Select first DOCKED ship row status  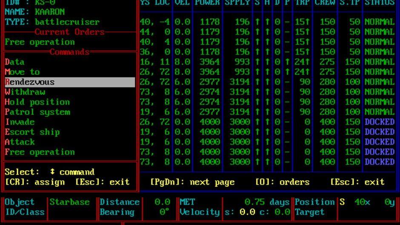379,122
